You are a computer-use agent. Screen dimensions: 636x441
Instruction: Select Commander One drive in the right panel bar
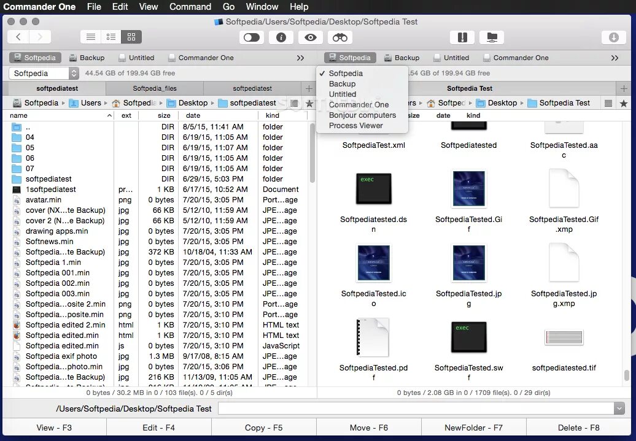(x=516, y=58)
